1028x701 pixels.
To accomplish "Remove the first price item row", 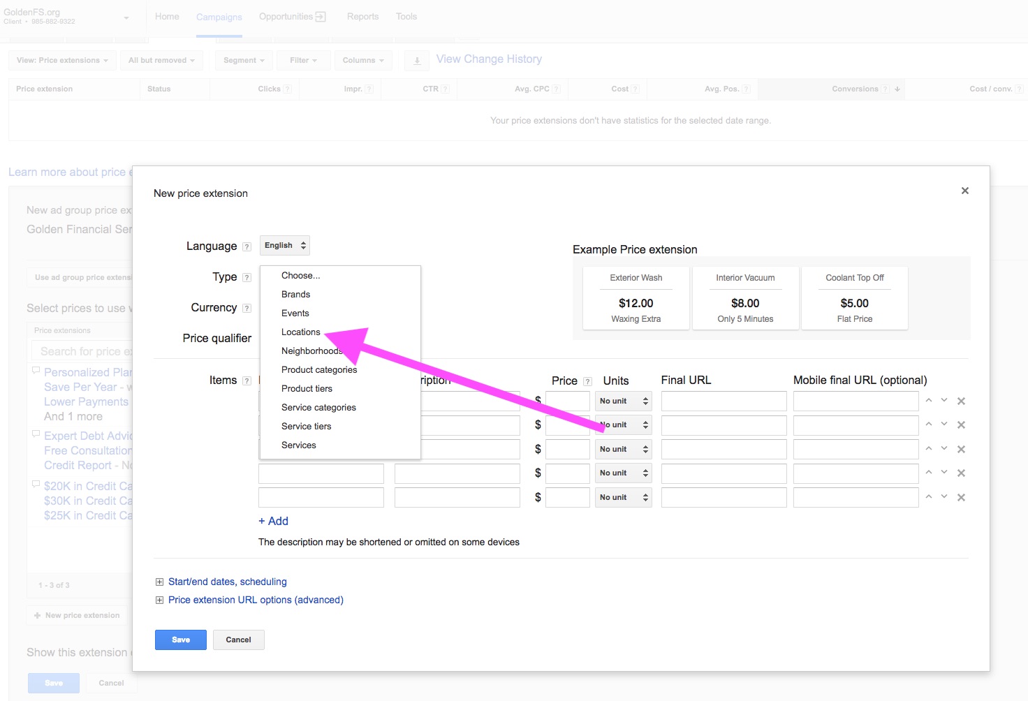I will coord(961,401).
